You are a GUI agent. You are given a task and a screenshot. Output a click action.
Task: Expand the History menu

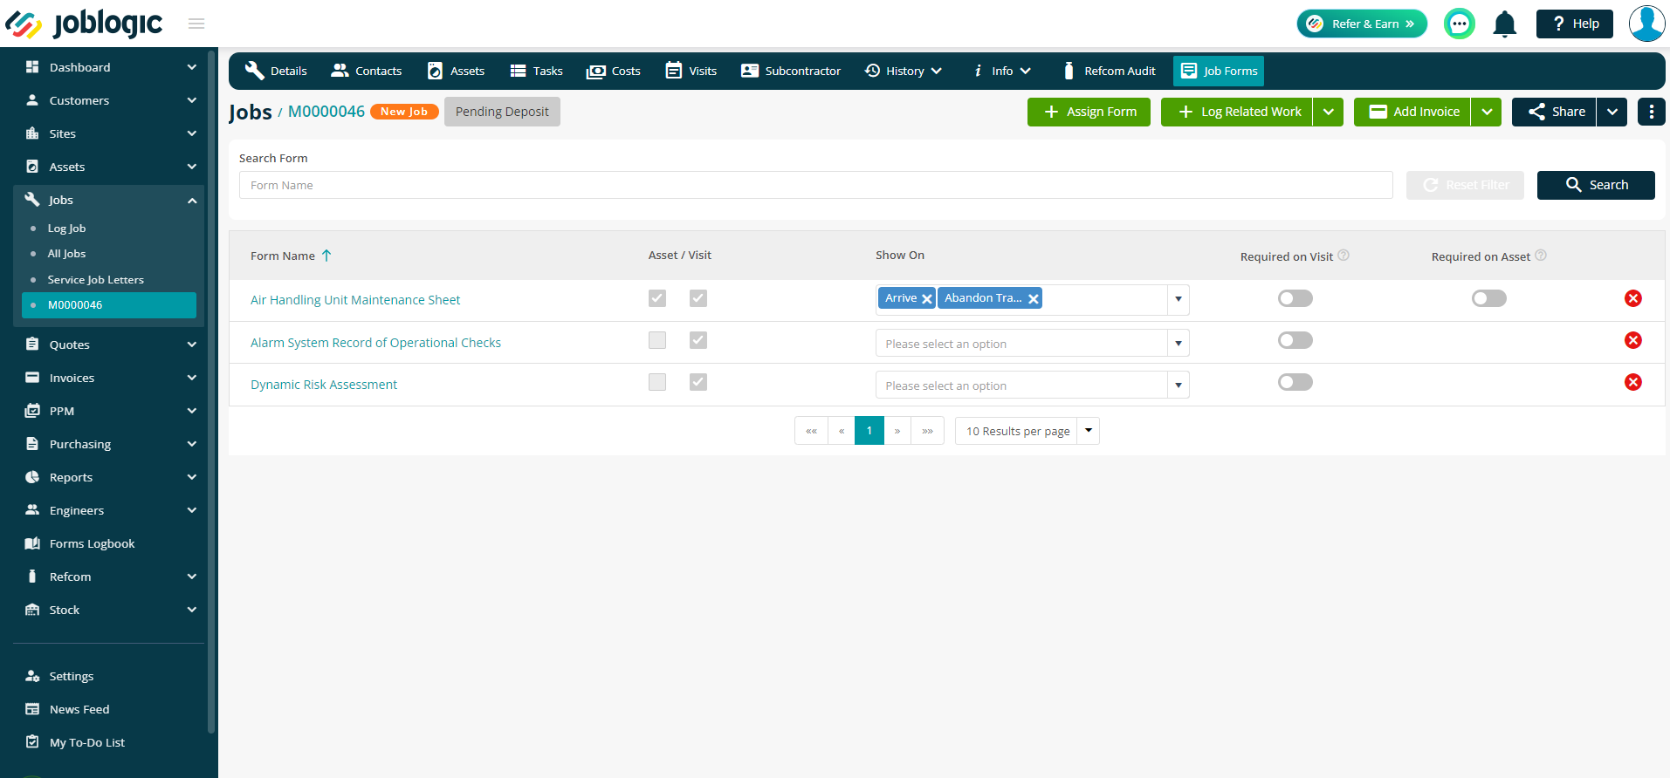(x=904, y=71)
